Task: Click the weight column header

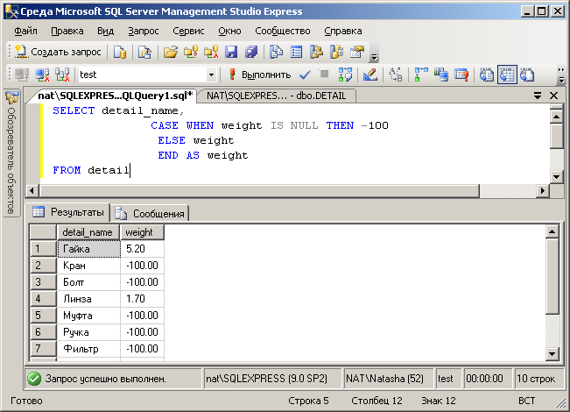Action: [x=142, y=232]
